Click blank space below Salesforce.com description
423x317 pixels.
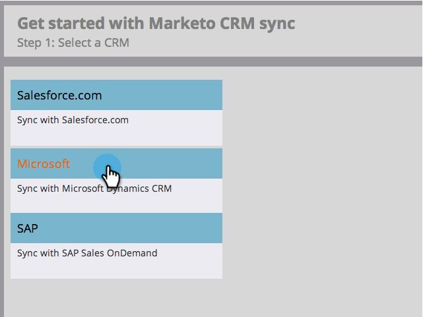pyautogui.click(x=116, y=135)
